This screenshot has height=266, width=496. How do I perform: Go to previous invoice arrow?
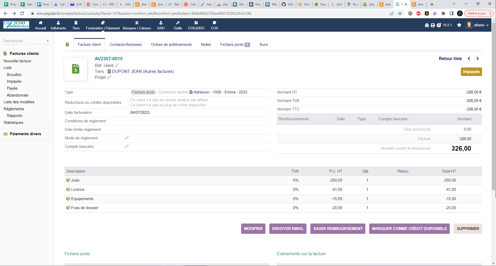click(x=469, y=58)
